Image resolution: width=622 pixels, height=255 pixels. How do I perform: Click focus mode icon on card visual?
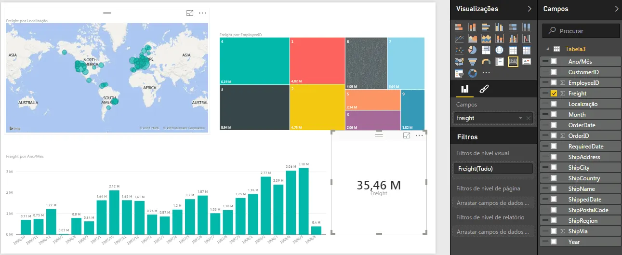407,136
